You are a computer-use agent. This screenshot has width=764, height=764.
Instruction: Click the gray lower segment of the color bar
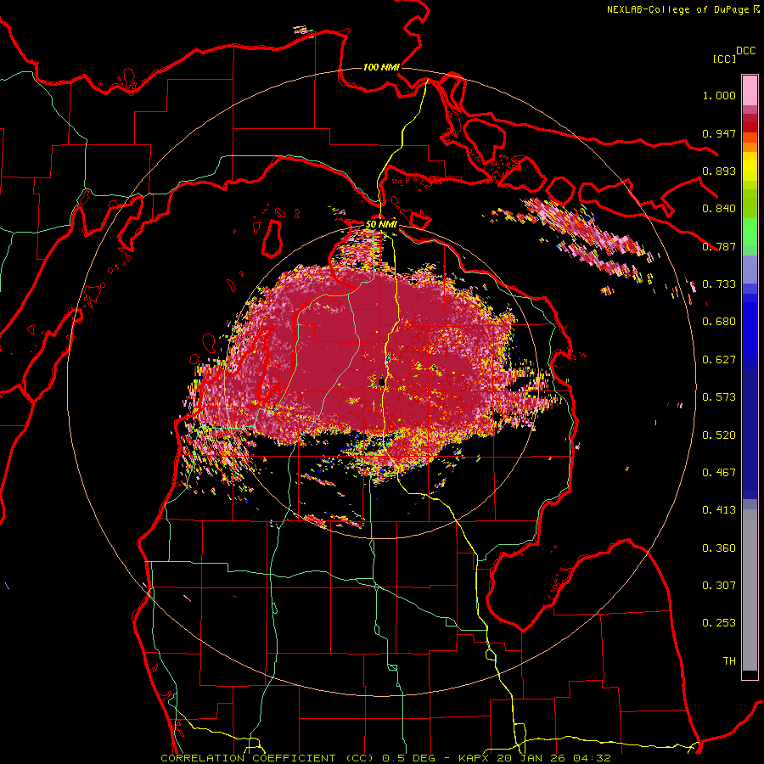pyautogui.click(x=750, y=590)
